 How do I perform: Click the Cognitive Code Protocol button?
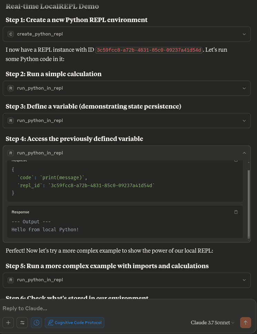point(74,323)
